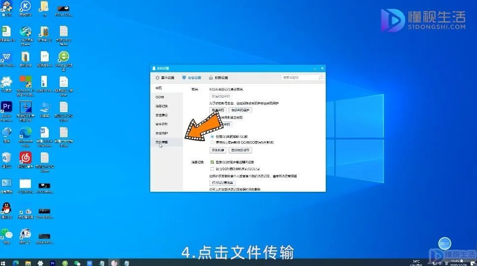Open Edge from the taskbar
Viewport: 477px width, 266px height.
15,263
